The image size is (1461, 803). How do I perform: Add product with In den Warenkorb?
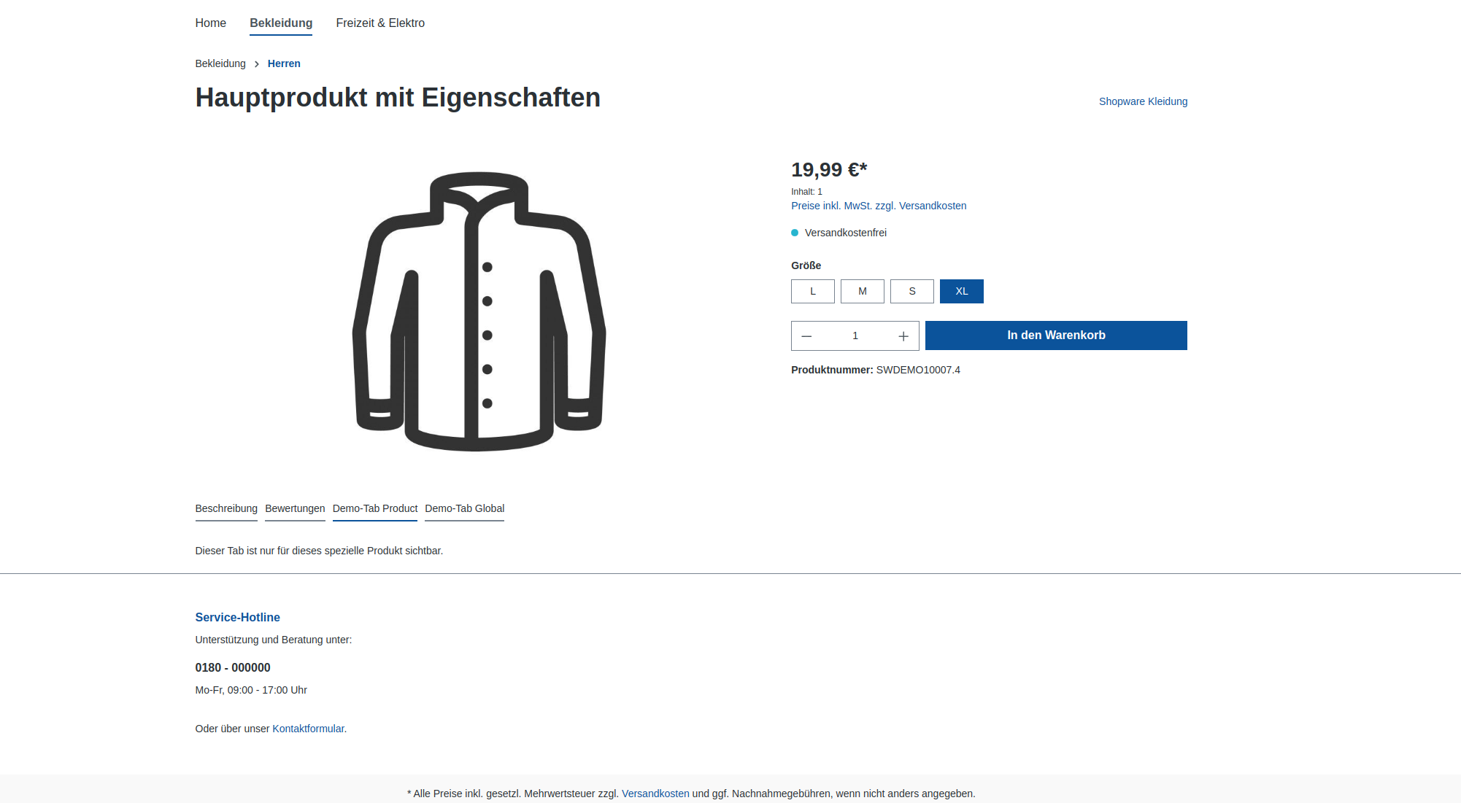click(x=1056, y=335)
